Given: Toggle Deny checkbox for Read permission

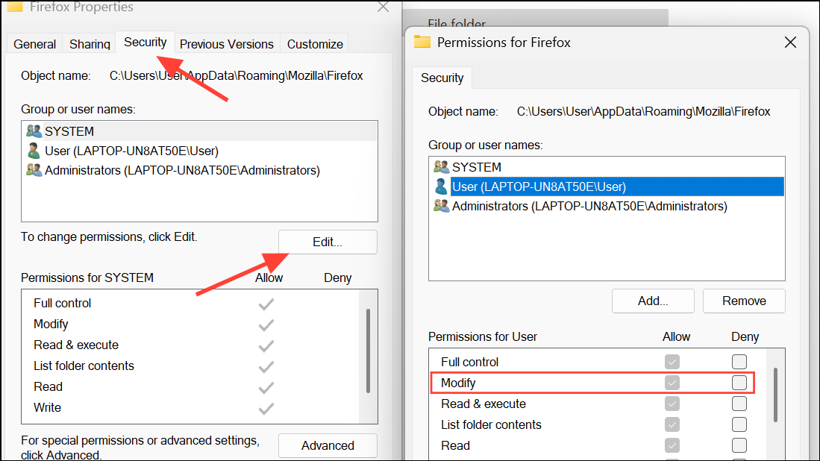Looking at the screenshot, I should 739,445.
